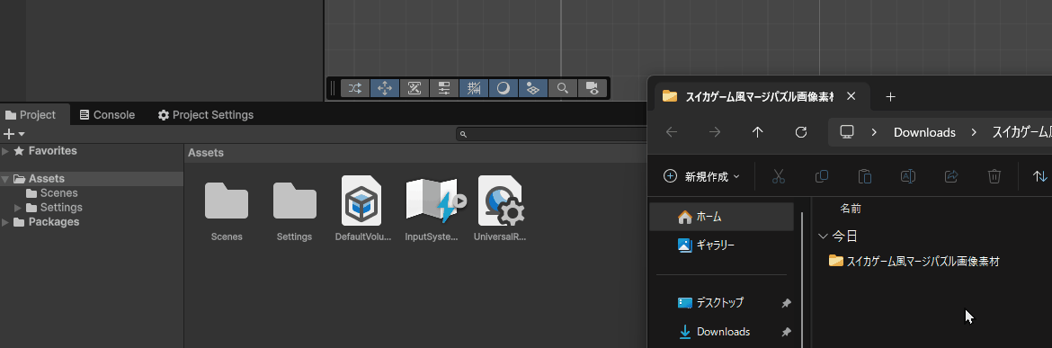
Task: Add a new tab in File Explorer
Action: pos(890,96)
